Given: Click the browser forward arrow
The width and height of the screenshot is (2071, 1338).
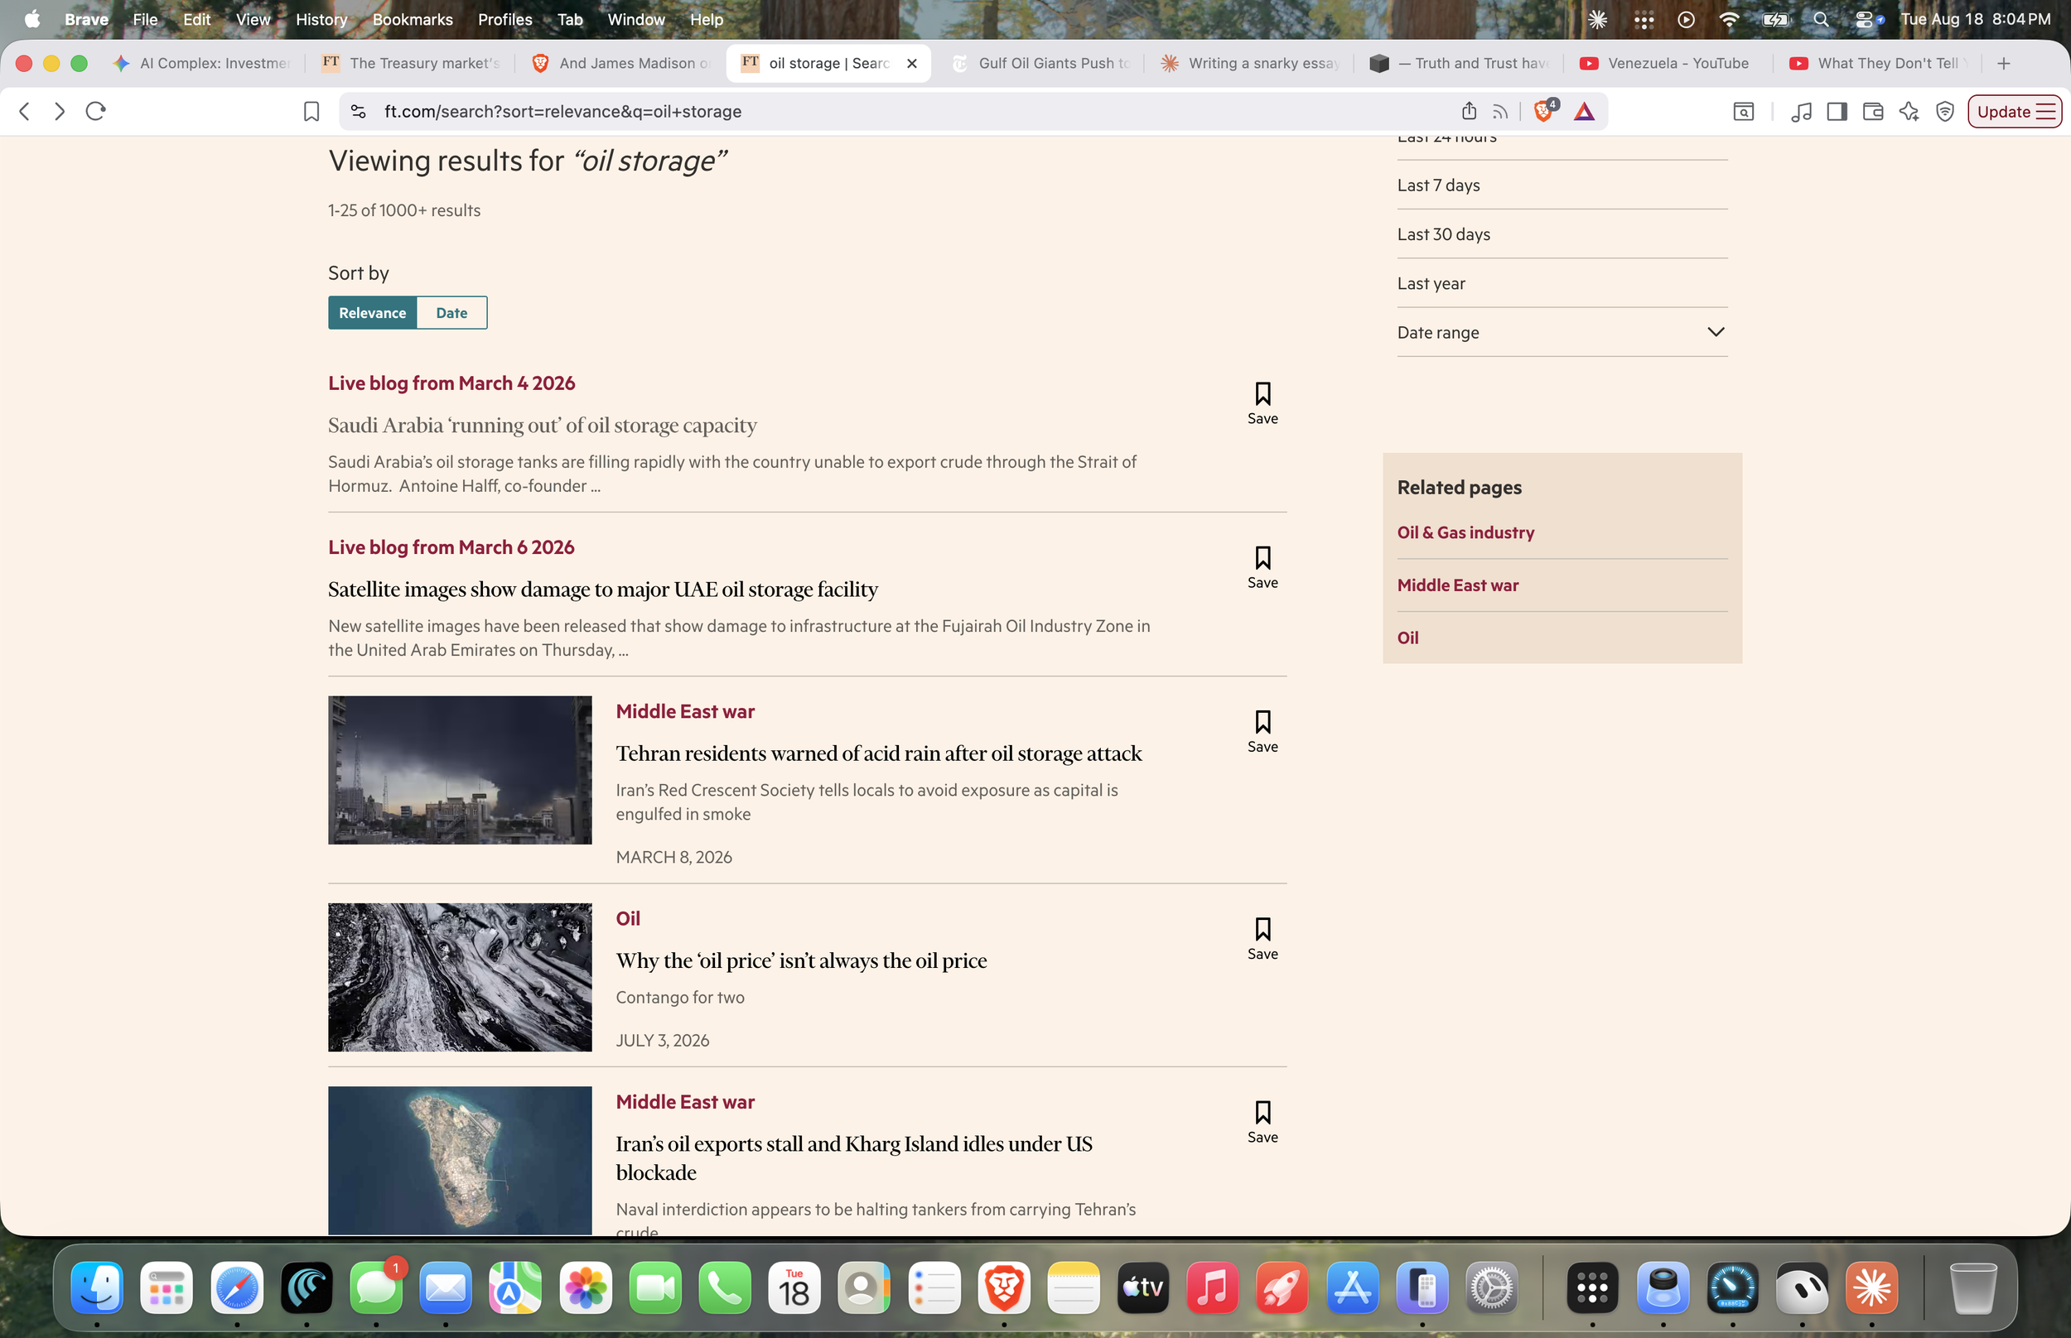Looking at the screenshot, I should (59, 111).
